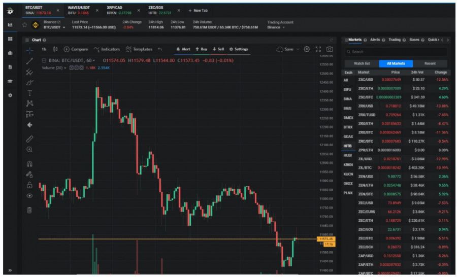
Task: Open academy graduation cap in sidebar
Action: (10, 81)
